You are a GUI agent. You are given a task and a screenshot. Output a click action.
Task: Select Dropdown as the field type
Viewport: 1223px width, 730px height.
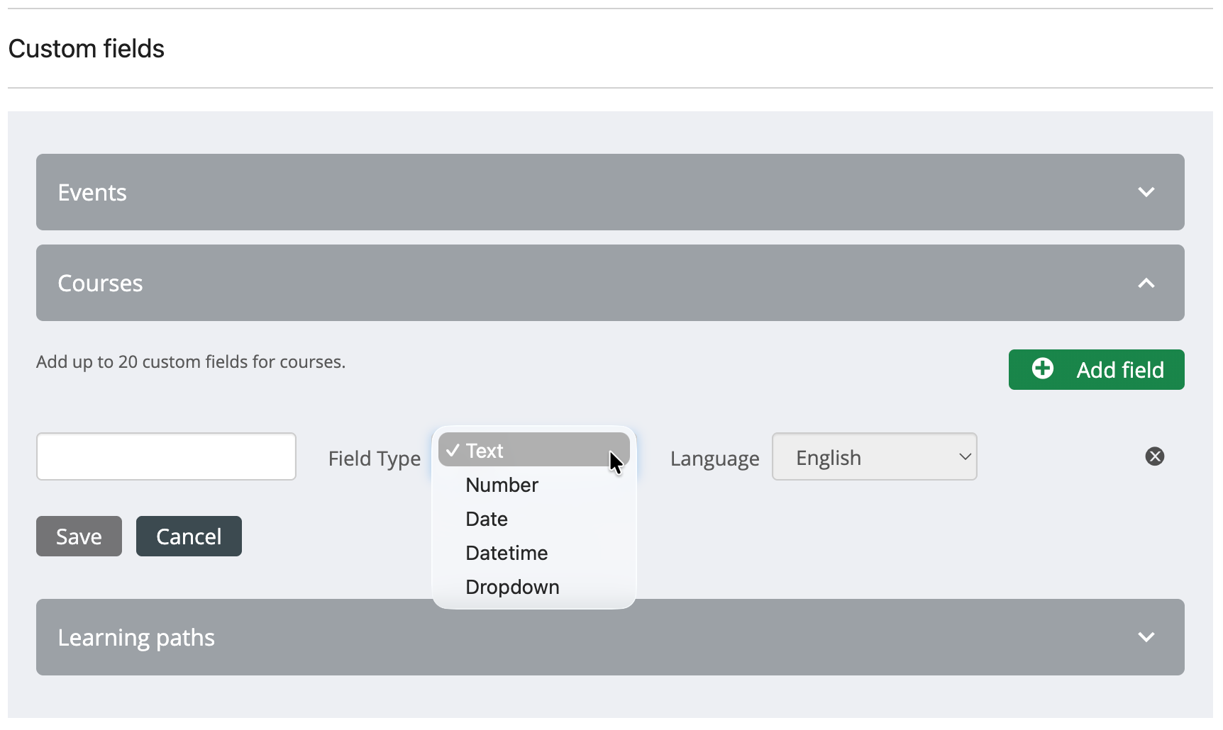point(512,588)
